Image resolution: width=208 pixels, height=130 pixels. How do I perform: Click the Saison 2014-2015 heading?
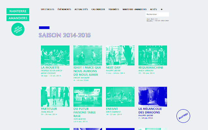pyautogui.click(x=65, y=35)
